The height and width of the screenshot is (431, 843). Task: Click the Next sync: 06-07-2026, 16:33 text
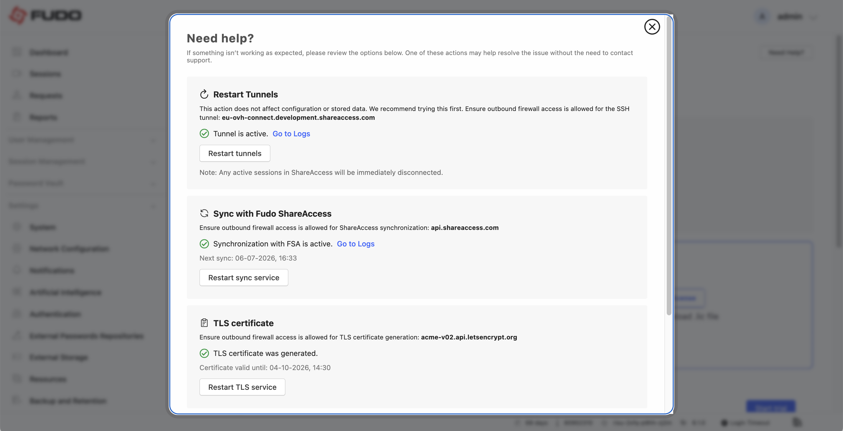[248, 258]
